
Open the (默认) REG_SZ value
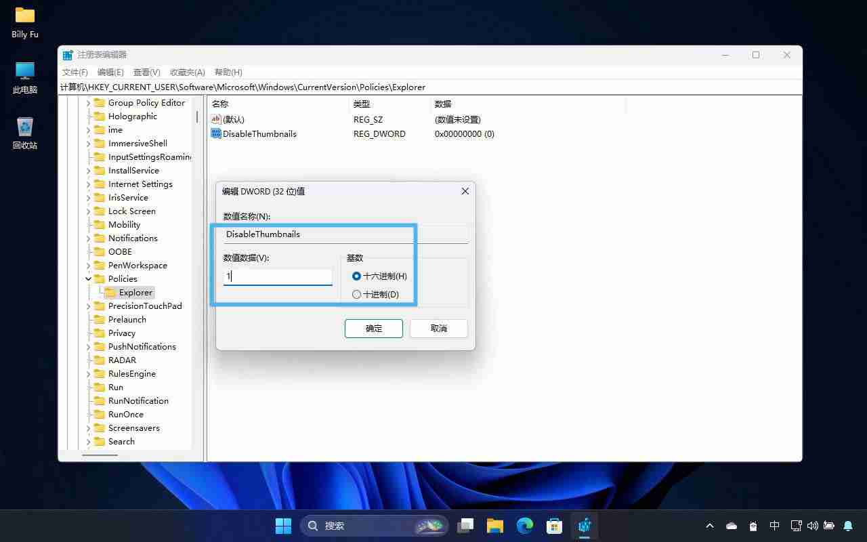(x=233, y=119)
